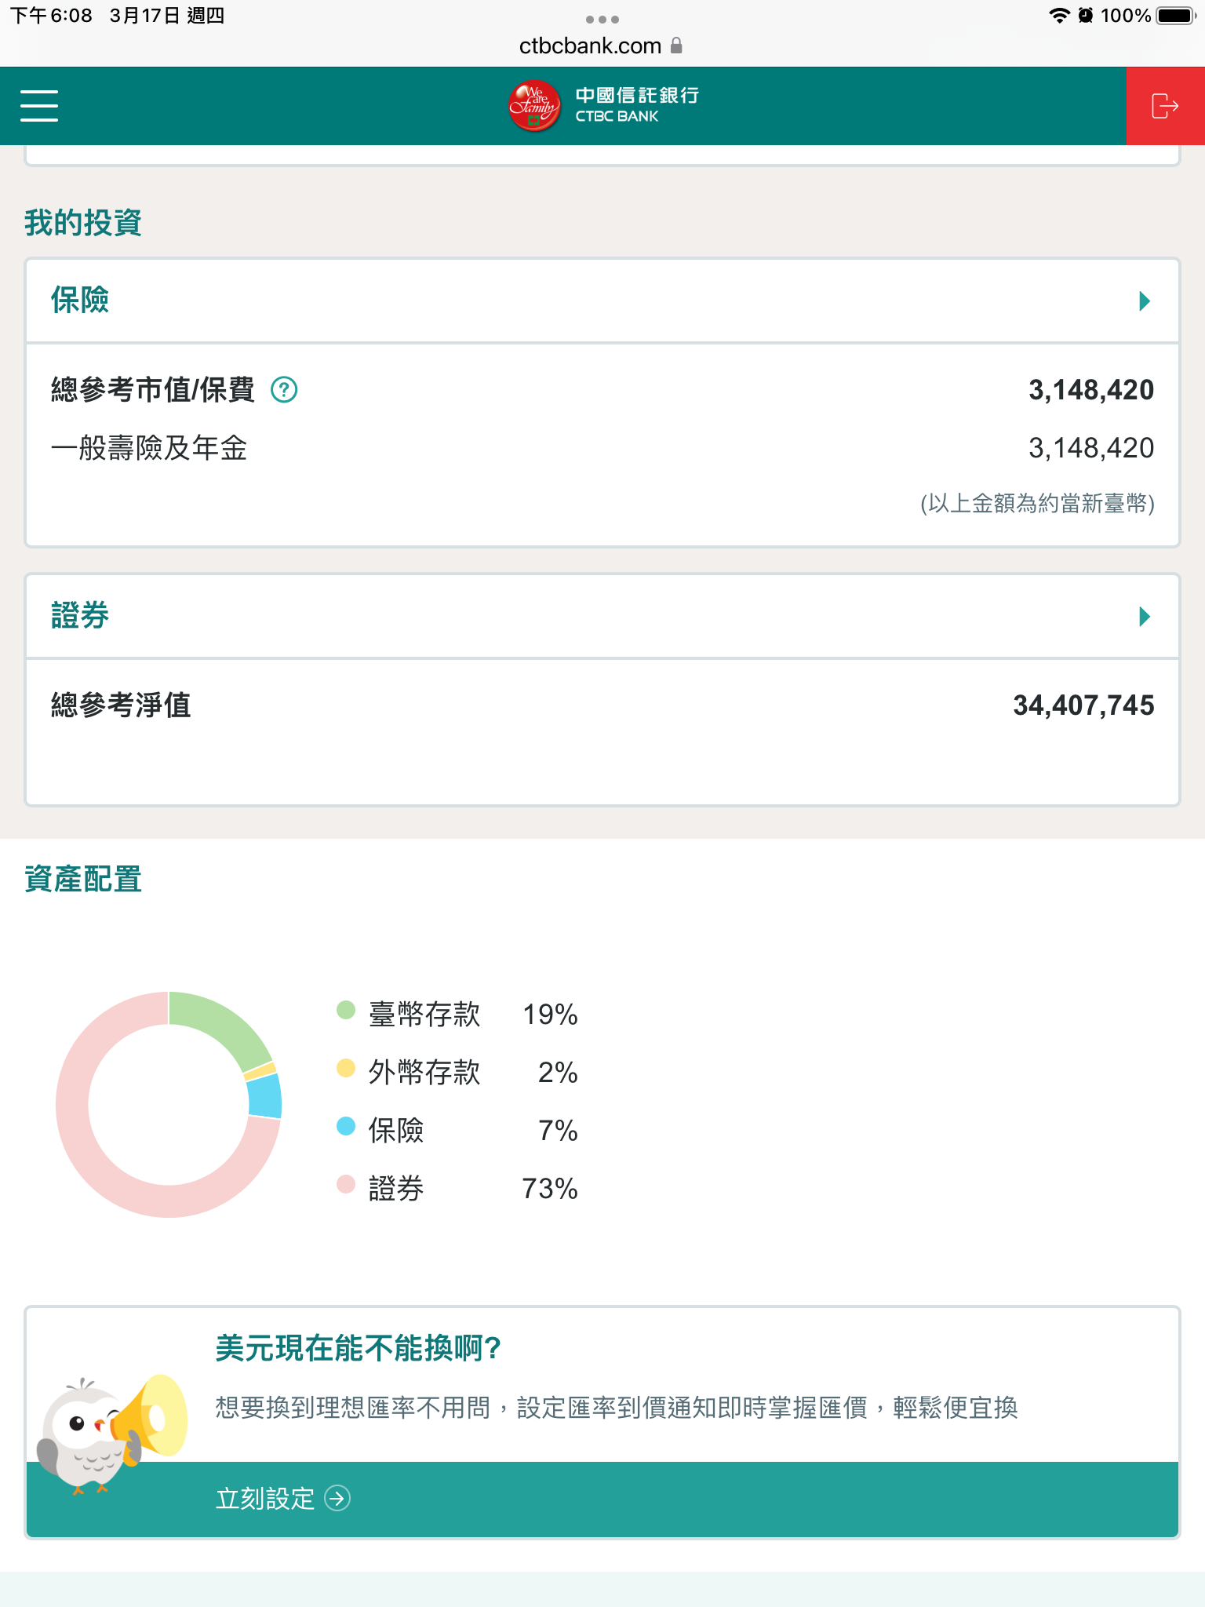Select pink 證券 legend dot
The height and width of the screenshot is (1607, 1205).
tap(346, 1184)
